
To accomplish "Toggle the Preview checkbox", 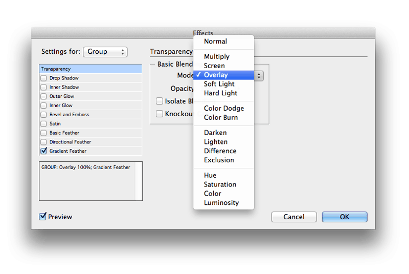I will (42, 217).
